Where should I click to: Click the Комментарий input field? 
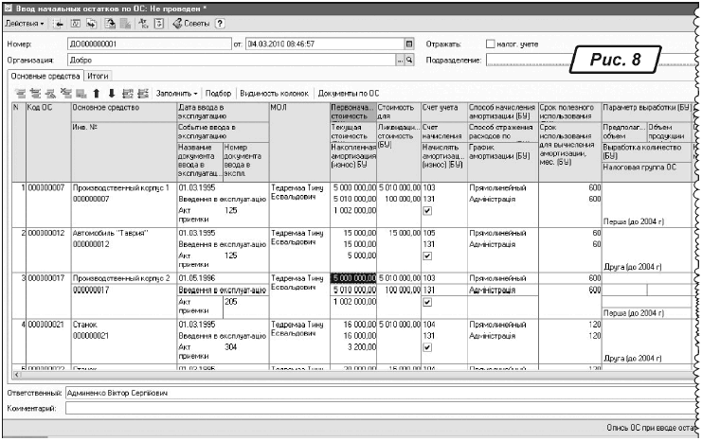pos(379,407)
